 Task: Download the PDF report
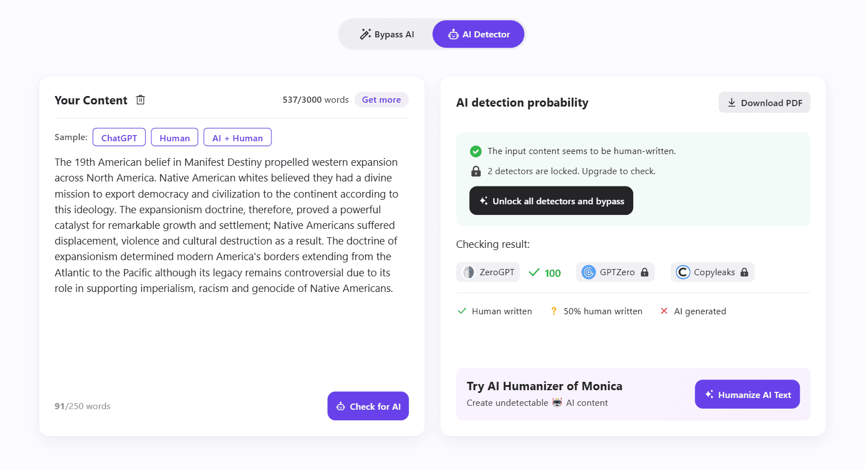click(x=764, y=103)
